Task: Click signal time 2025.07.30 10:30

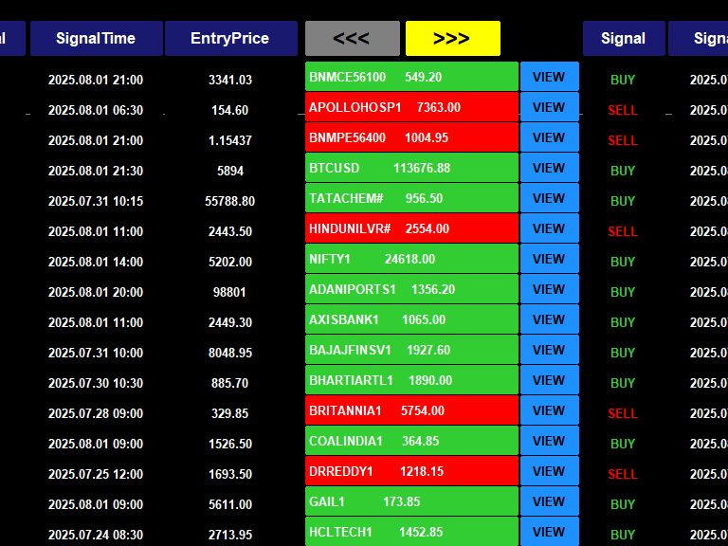Action: tap(96, 384)
